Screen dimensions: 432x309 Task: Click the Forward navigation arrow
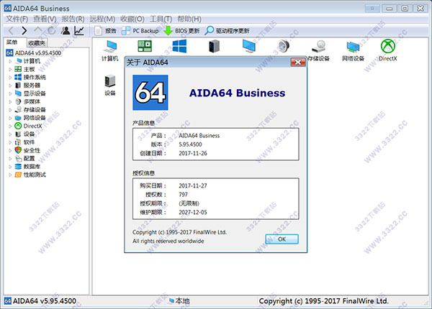tap(24, 30)
